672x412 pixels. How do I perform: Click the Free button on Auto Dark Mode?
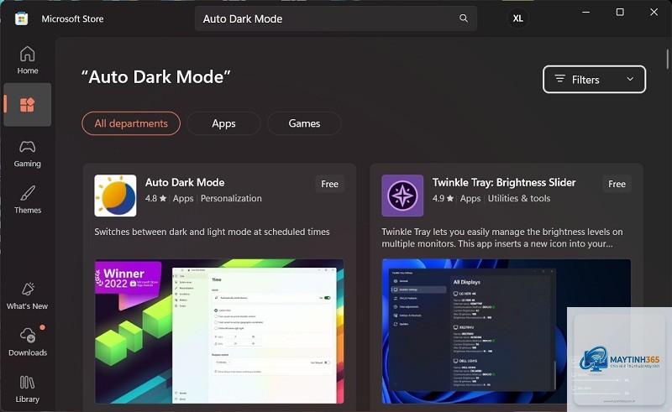[329, 184]
